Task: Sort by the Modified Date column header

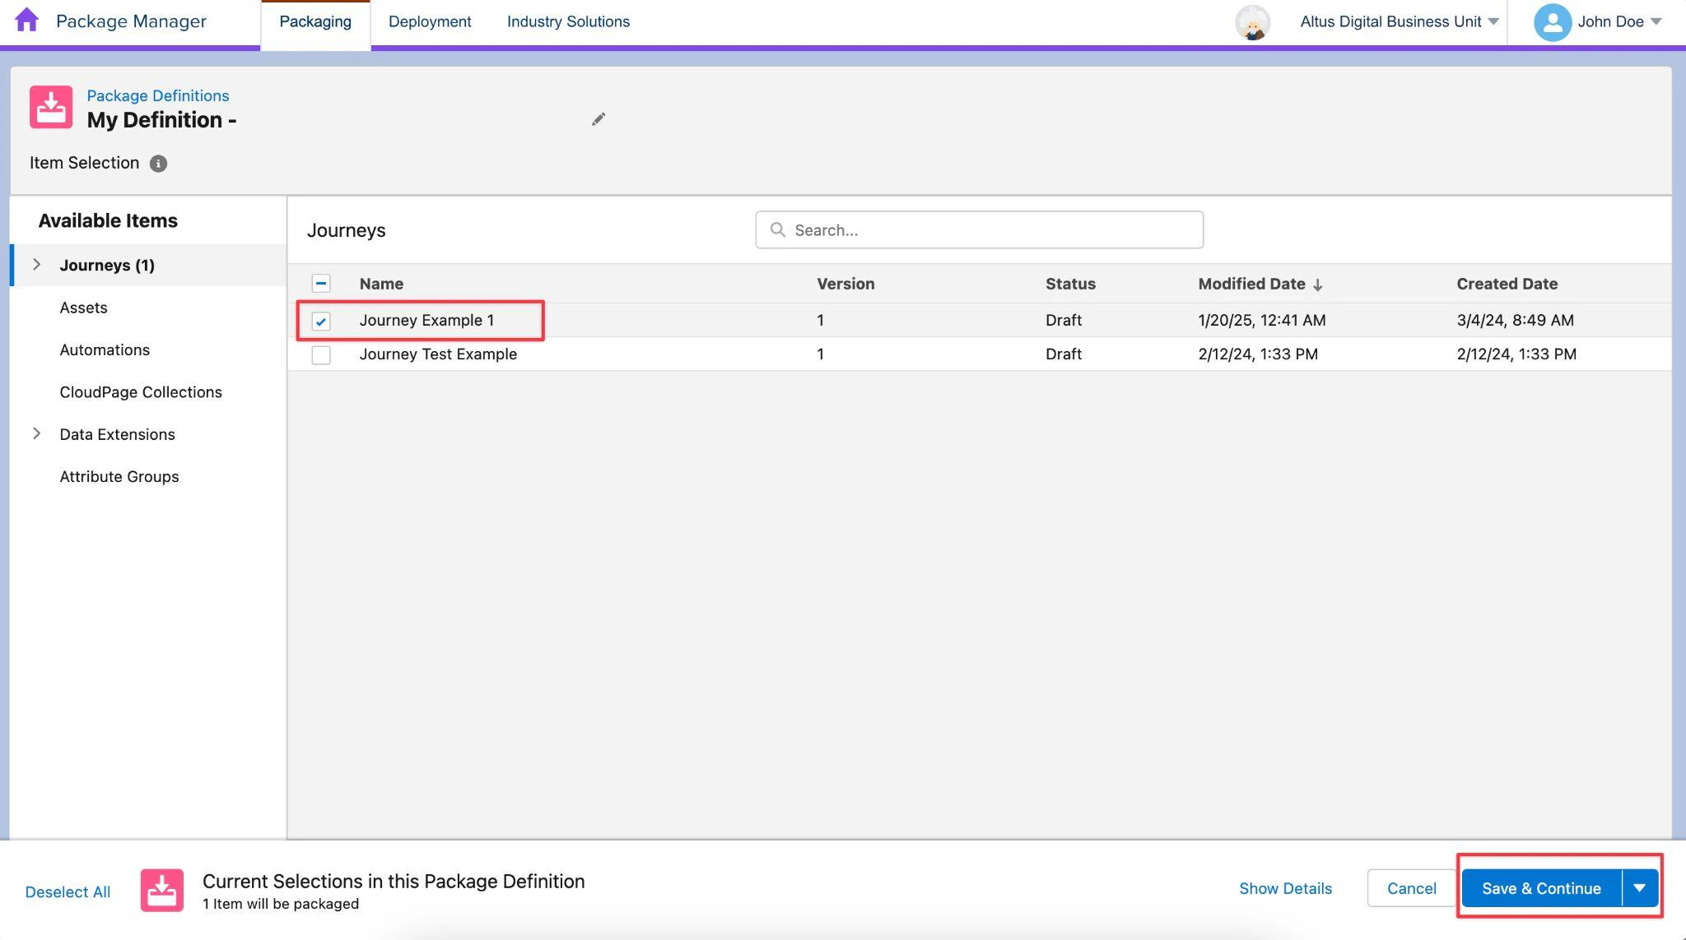Action: (1251, 284)
